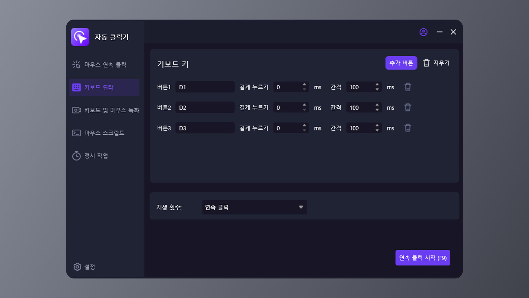Viewport: 529px width, 298px height.
Task: Increase 길게 누르기 value for 버튼1
Action: pyautogui.click(x=304, y=84)
